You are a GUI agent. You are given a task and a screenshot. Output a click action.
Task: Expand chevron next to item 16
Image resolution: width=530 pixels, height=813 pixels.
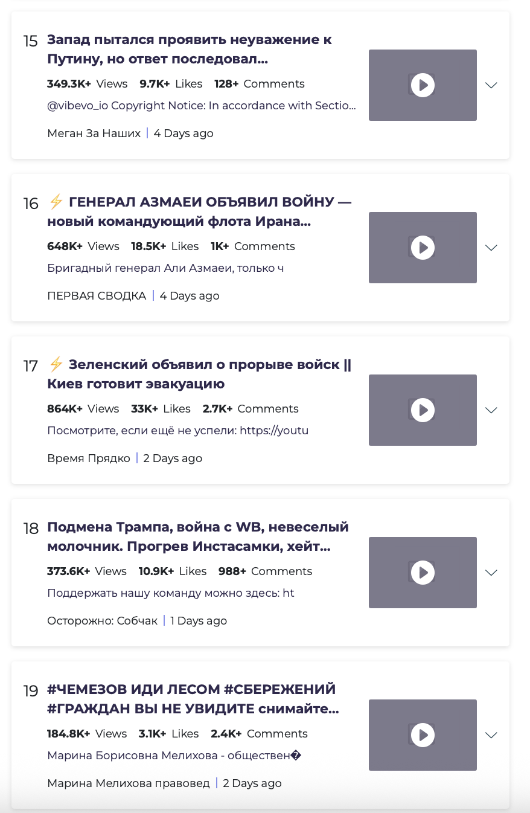491,248
